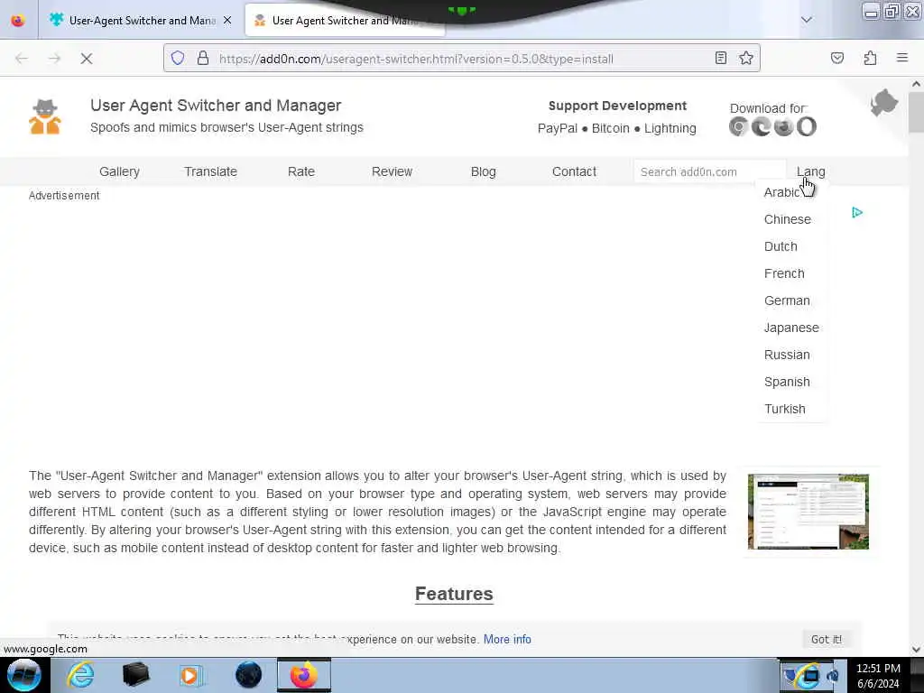This screenshot has height=693, width=924.
Task: Click the gray puzzle piece corner icon
Action: [x=884, y=103]
